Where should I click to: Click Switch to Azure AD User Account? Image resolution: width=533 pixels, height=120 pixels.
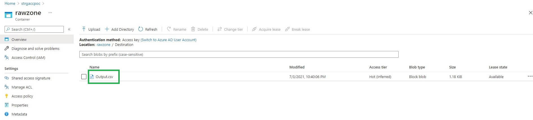click(x=169, y=40)
